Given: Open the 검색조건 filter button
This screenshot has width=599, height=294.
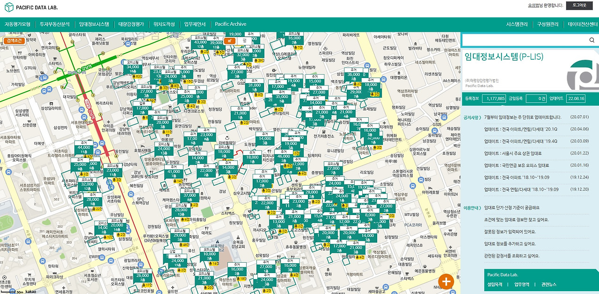Looking at the screenshot, I should pyautogui.click(x=15, y=41).
